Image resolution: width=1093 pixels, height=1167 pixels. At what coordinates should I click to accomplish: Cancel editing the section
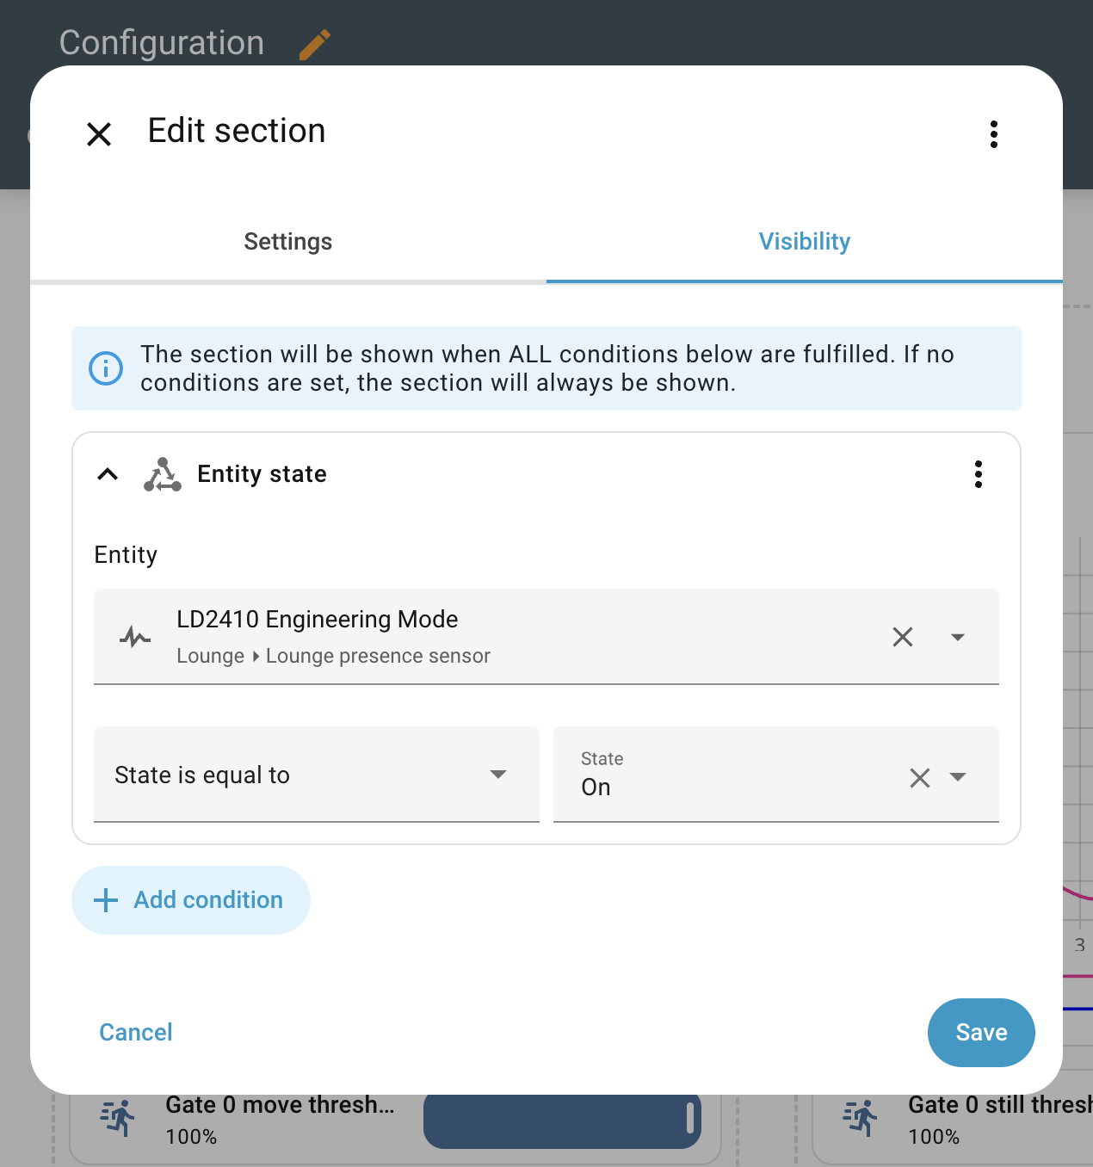pos(136,1033)
